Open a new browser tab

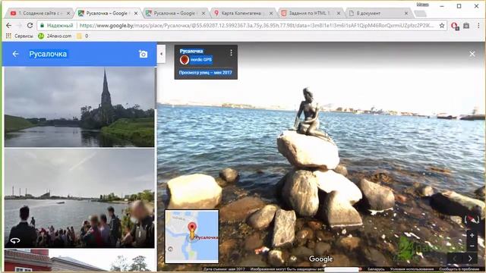click(x=420, y=14)
